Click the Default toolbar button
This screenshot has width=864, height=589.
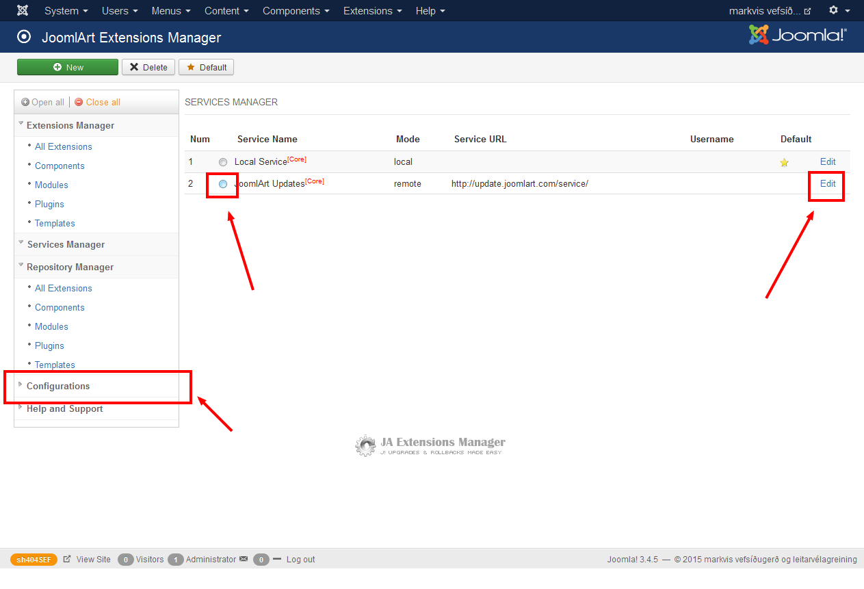pos(206,67)
